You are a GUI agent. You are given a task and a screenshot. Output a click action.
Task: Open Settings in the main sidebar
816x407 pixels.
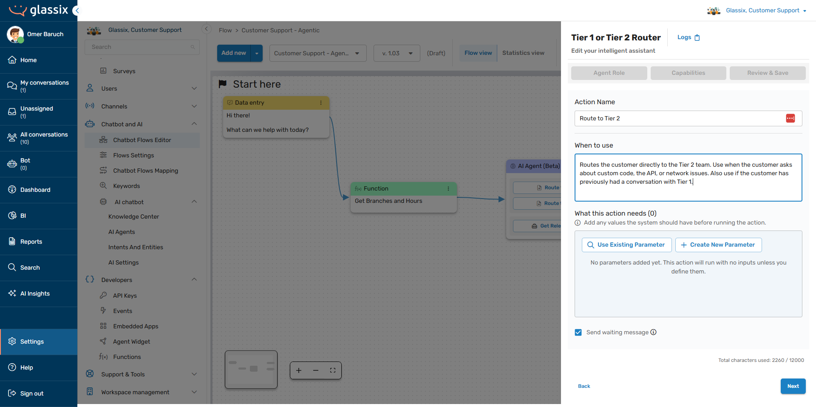click(39, 342)
